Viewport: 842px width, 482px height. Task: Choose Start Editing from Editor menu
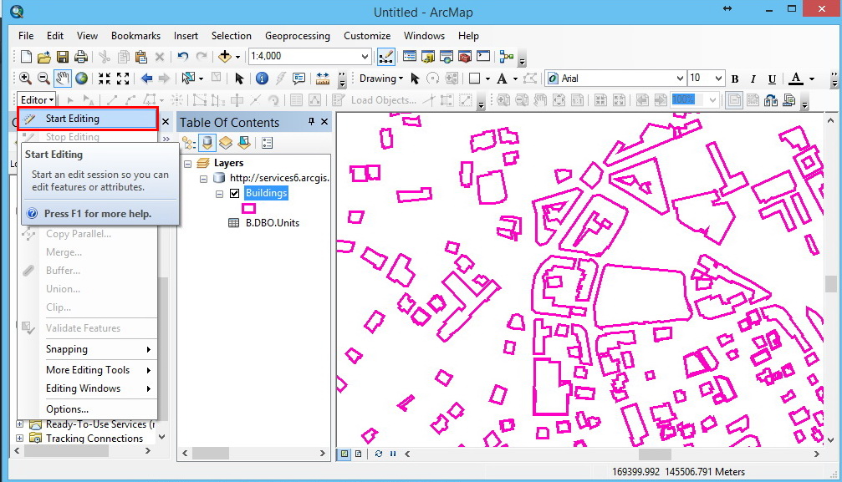click(88, 119)
